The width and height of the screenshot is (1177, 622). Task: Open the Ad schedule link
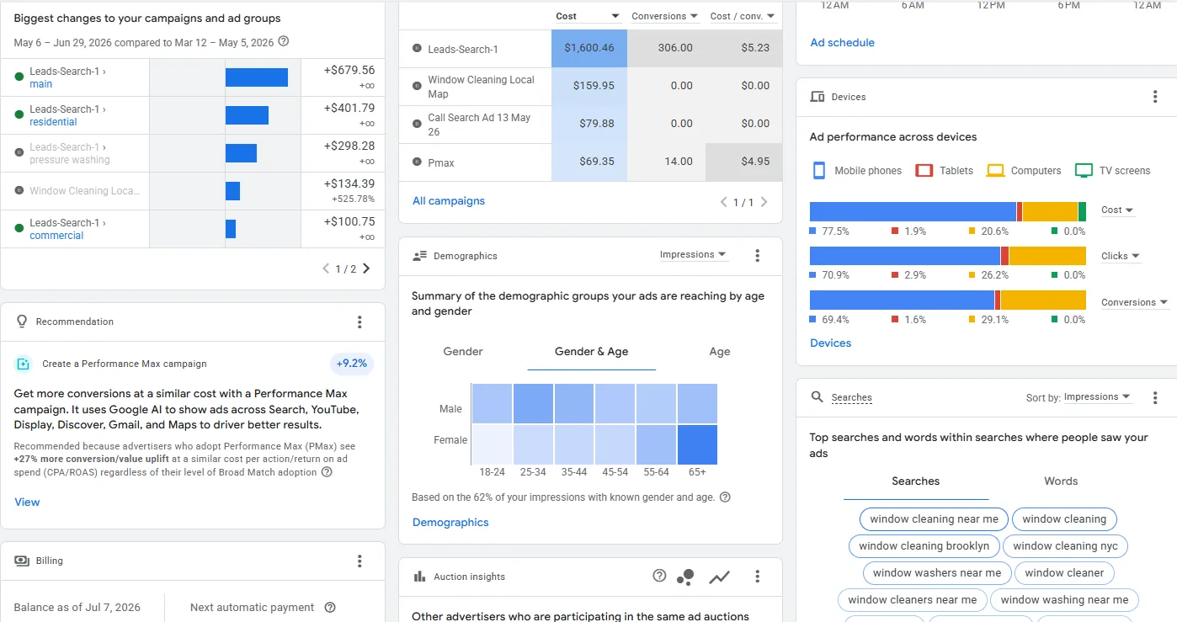[842, 42]
